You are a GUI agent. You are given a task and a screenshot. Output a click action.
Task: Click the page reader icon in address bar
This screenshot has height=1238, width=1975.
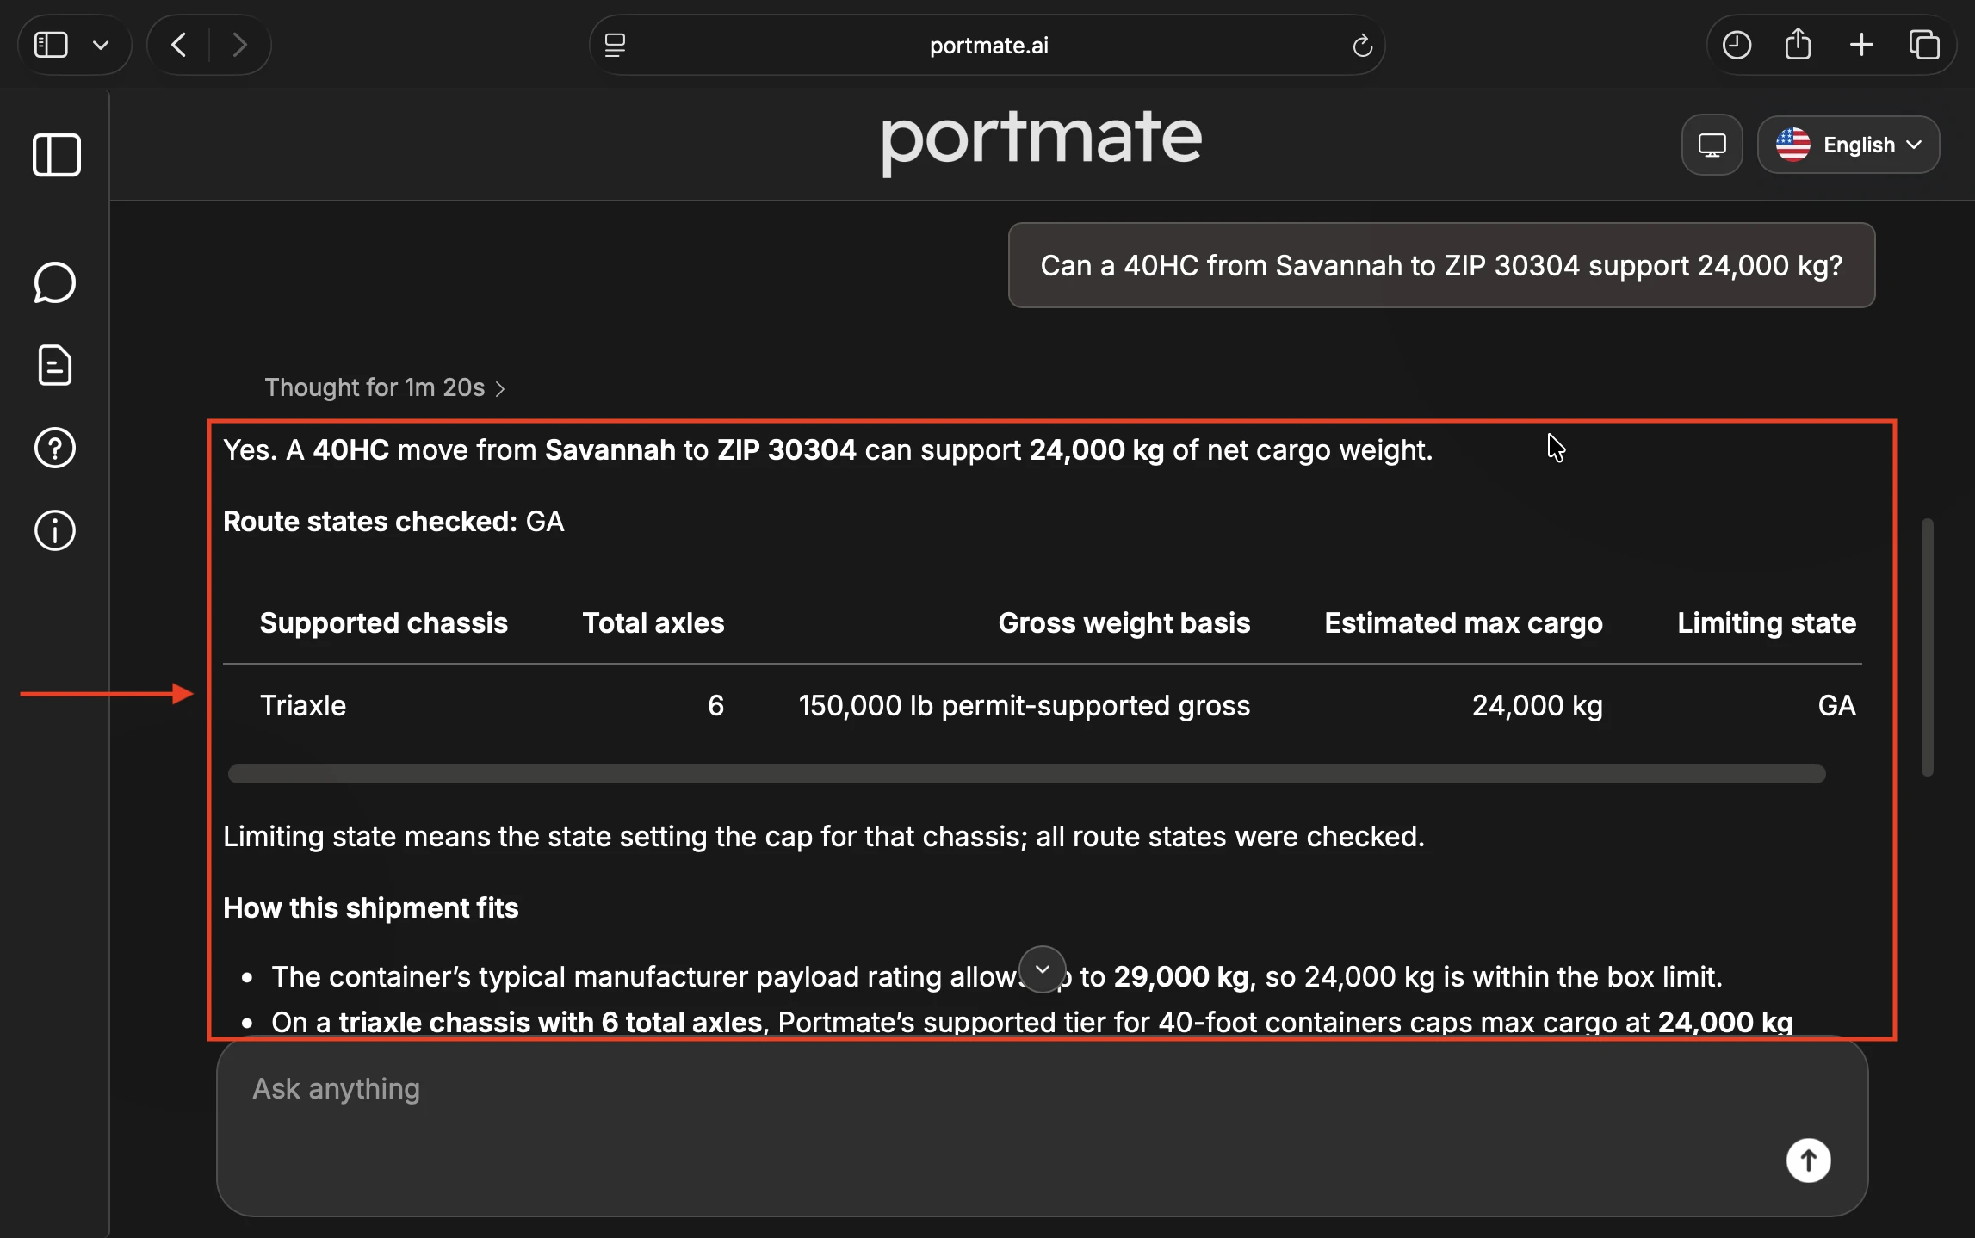click(615, 46)
